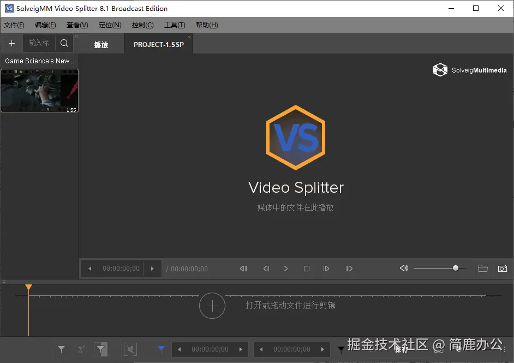Click the muted-speaker fragment icon in timeline toolbar
Viewport: 514px width, 363px height.
[130, 349]
